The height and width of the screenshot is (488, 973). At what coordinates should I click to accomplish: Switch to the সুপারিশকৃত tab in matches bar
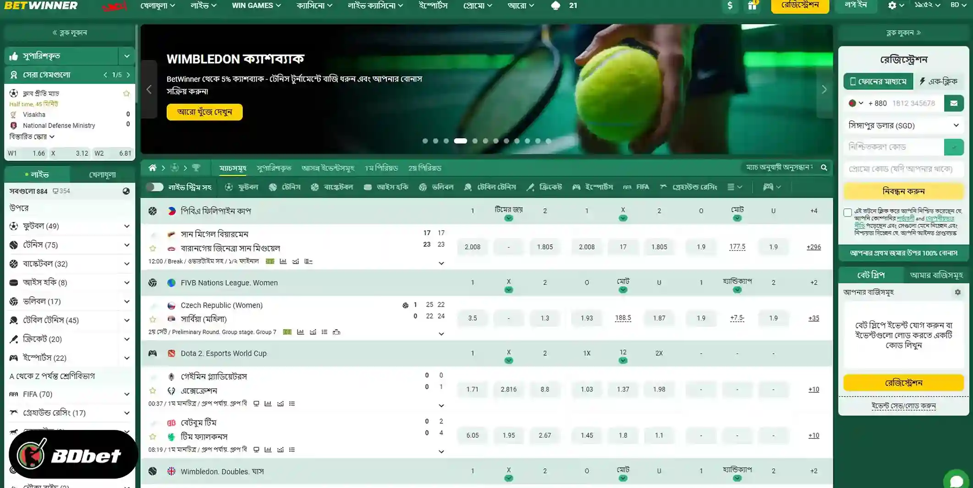(x=274, y=168)
